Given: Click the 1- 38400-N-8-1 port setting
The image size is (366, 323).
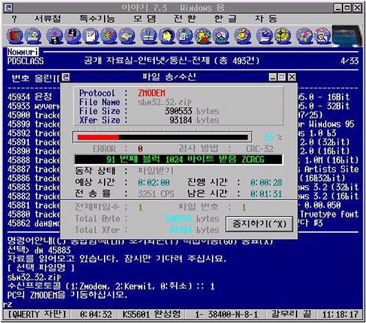Looking at the screenshot, I should coord(226,314).
